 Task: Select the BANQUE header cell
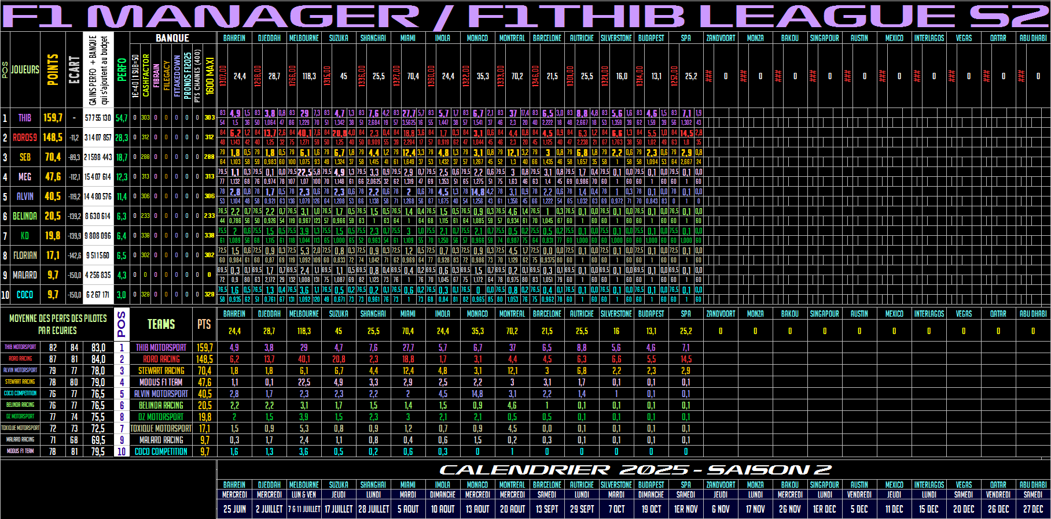(x=172, y=38)
